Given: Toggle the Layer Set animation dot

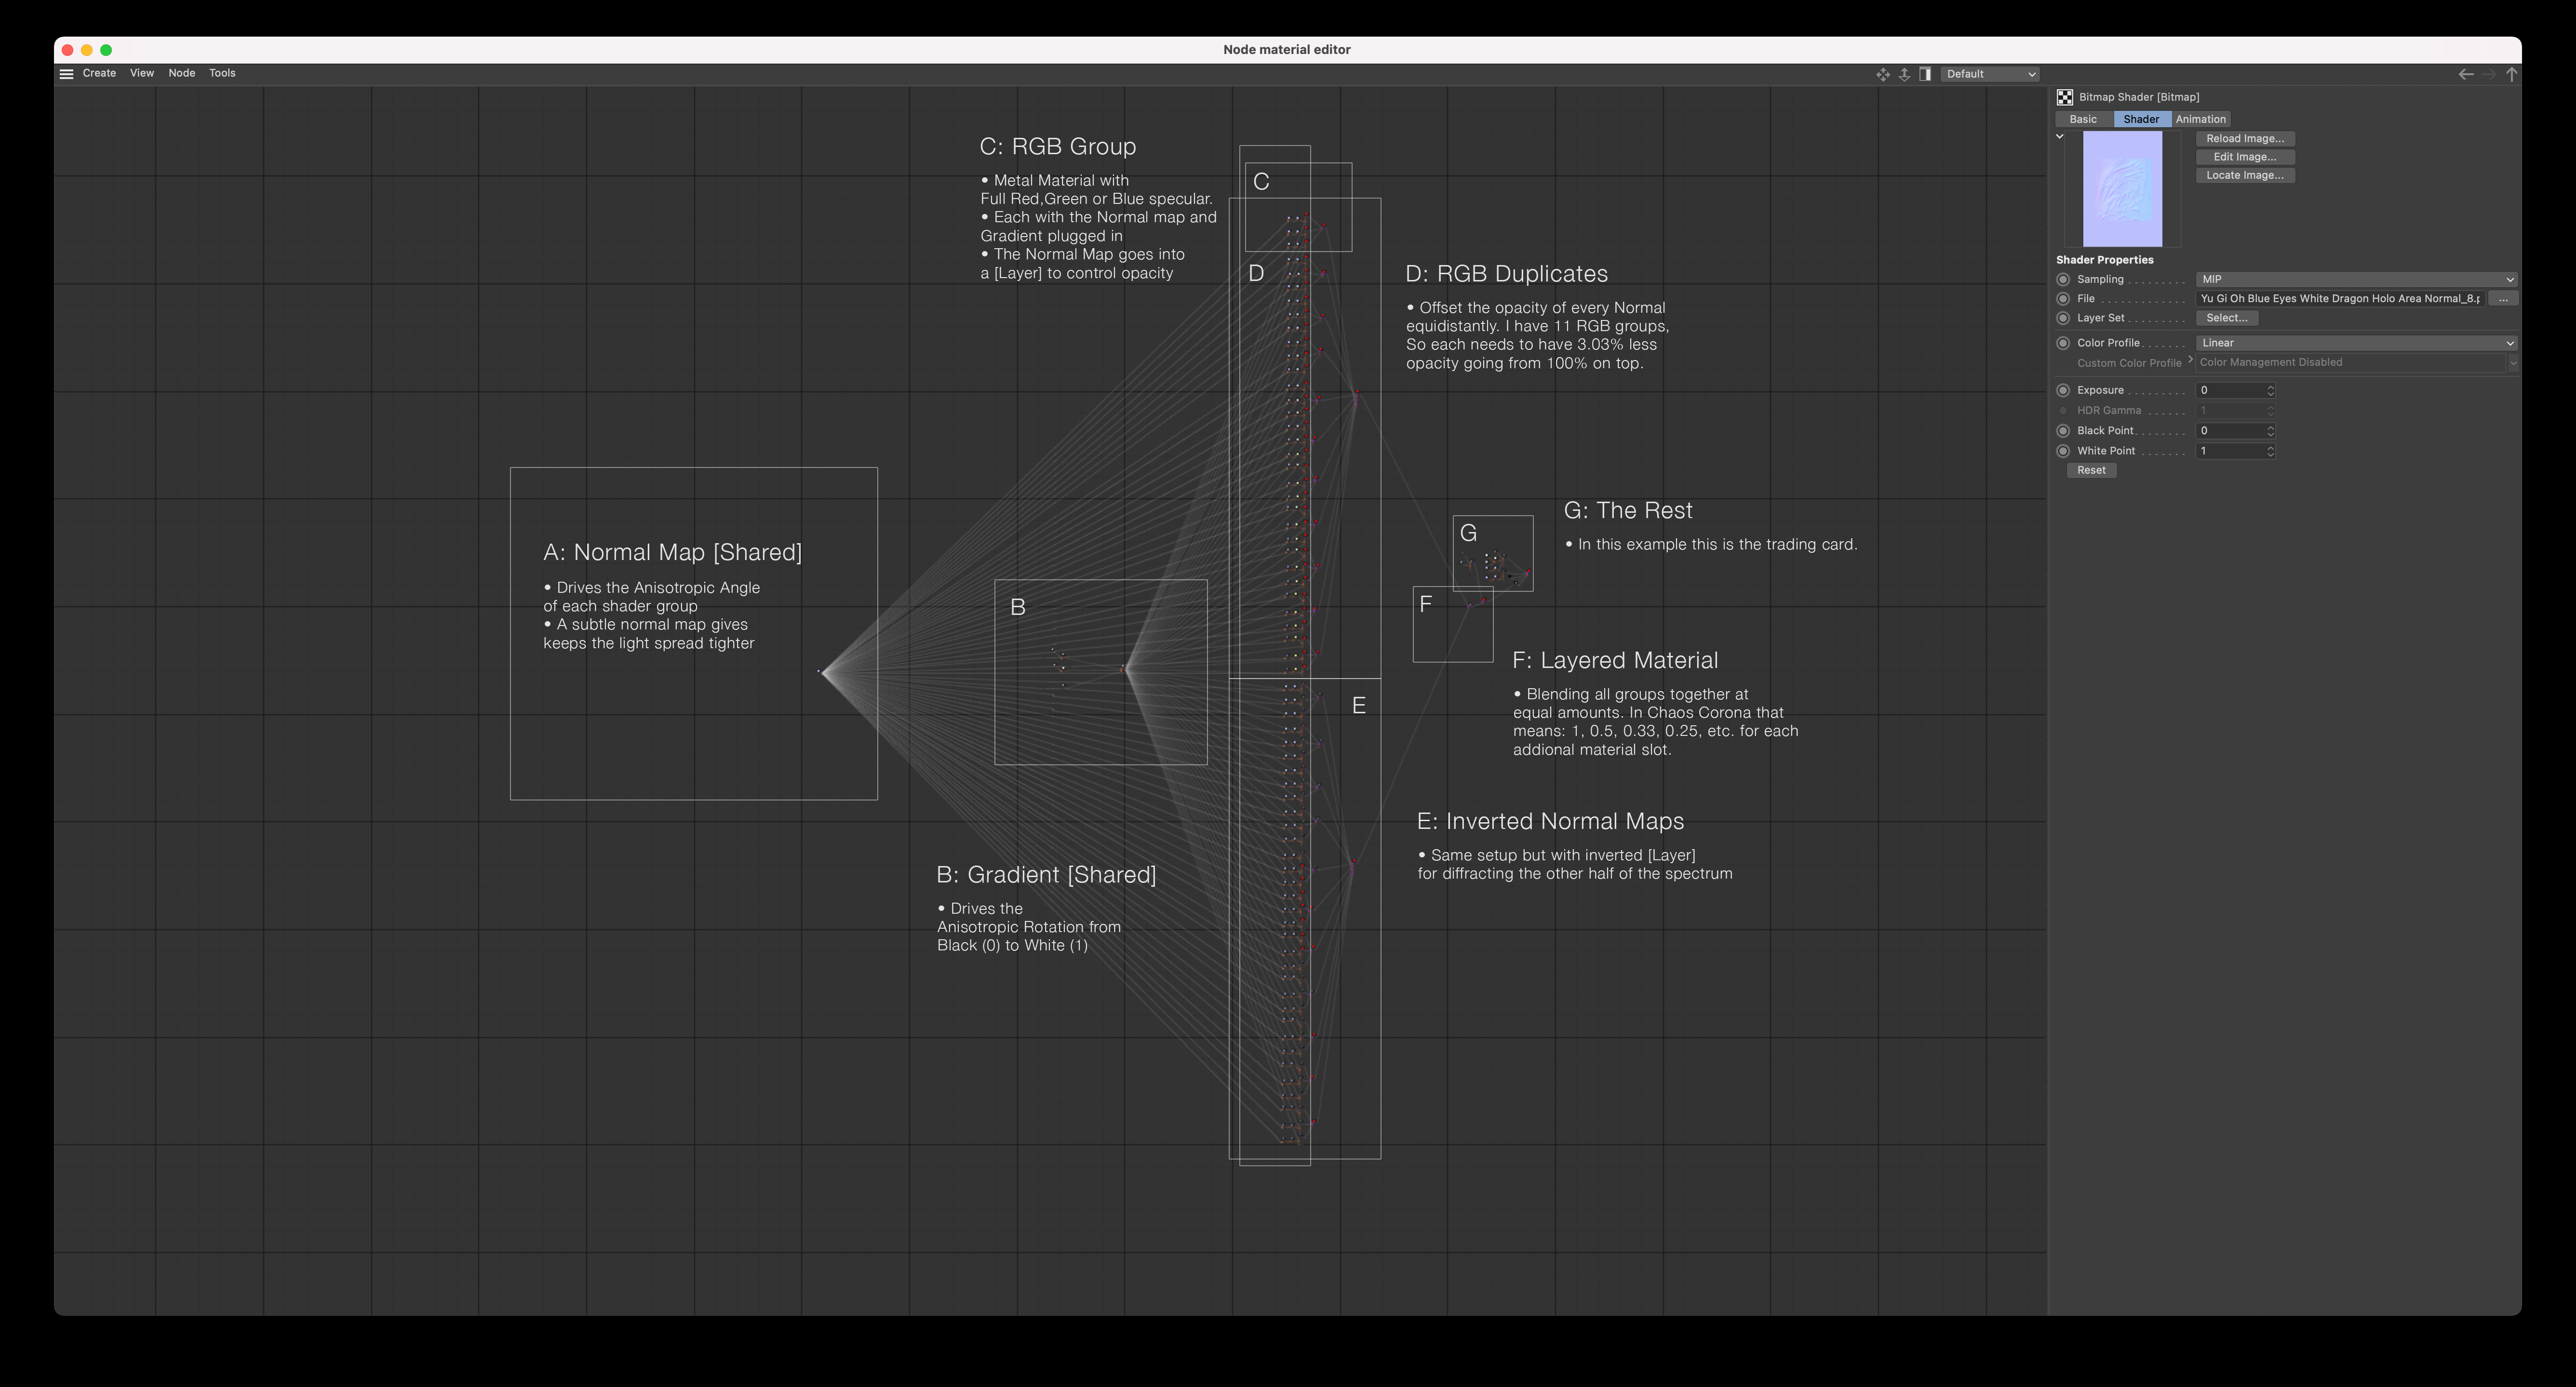Looking at the screenshot, I should 2063,318.
